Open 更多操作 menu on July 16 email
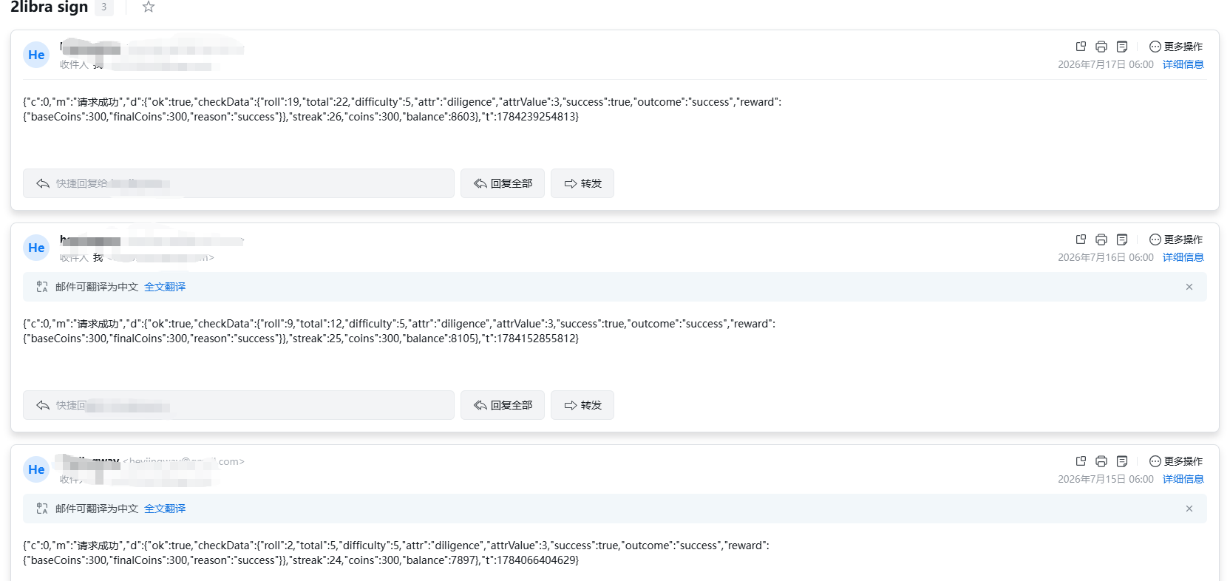1230x581 pixels. pos(1176,239)
